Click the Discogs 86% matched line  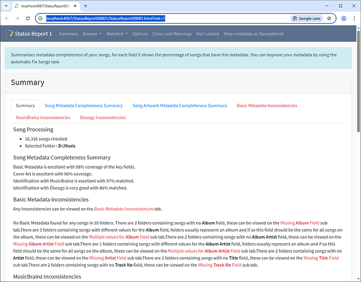click(x=70, y=188)
